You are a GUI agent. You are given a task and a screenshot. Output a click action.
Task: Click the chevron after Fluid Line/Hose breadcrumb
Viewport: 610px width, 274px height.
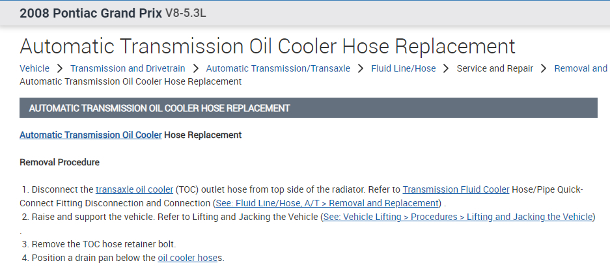click(446, 68)
